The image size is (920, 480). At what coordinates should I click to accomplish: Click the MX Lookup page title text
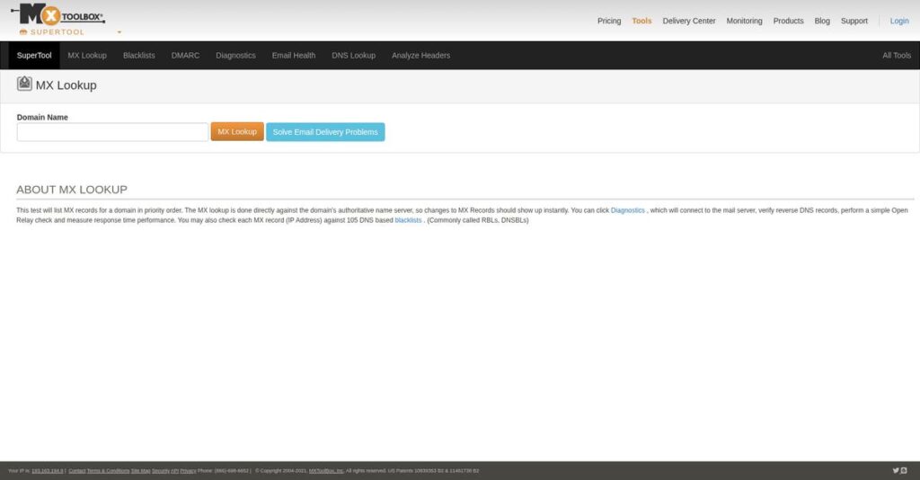66,85
